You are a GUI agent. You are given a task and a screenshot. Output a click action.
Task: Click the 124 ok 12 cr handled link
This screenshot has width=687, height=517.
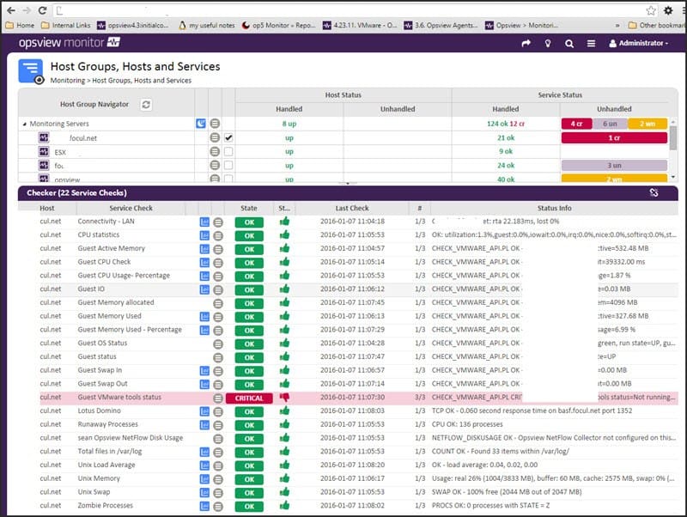(506, 124)
